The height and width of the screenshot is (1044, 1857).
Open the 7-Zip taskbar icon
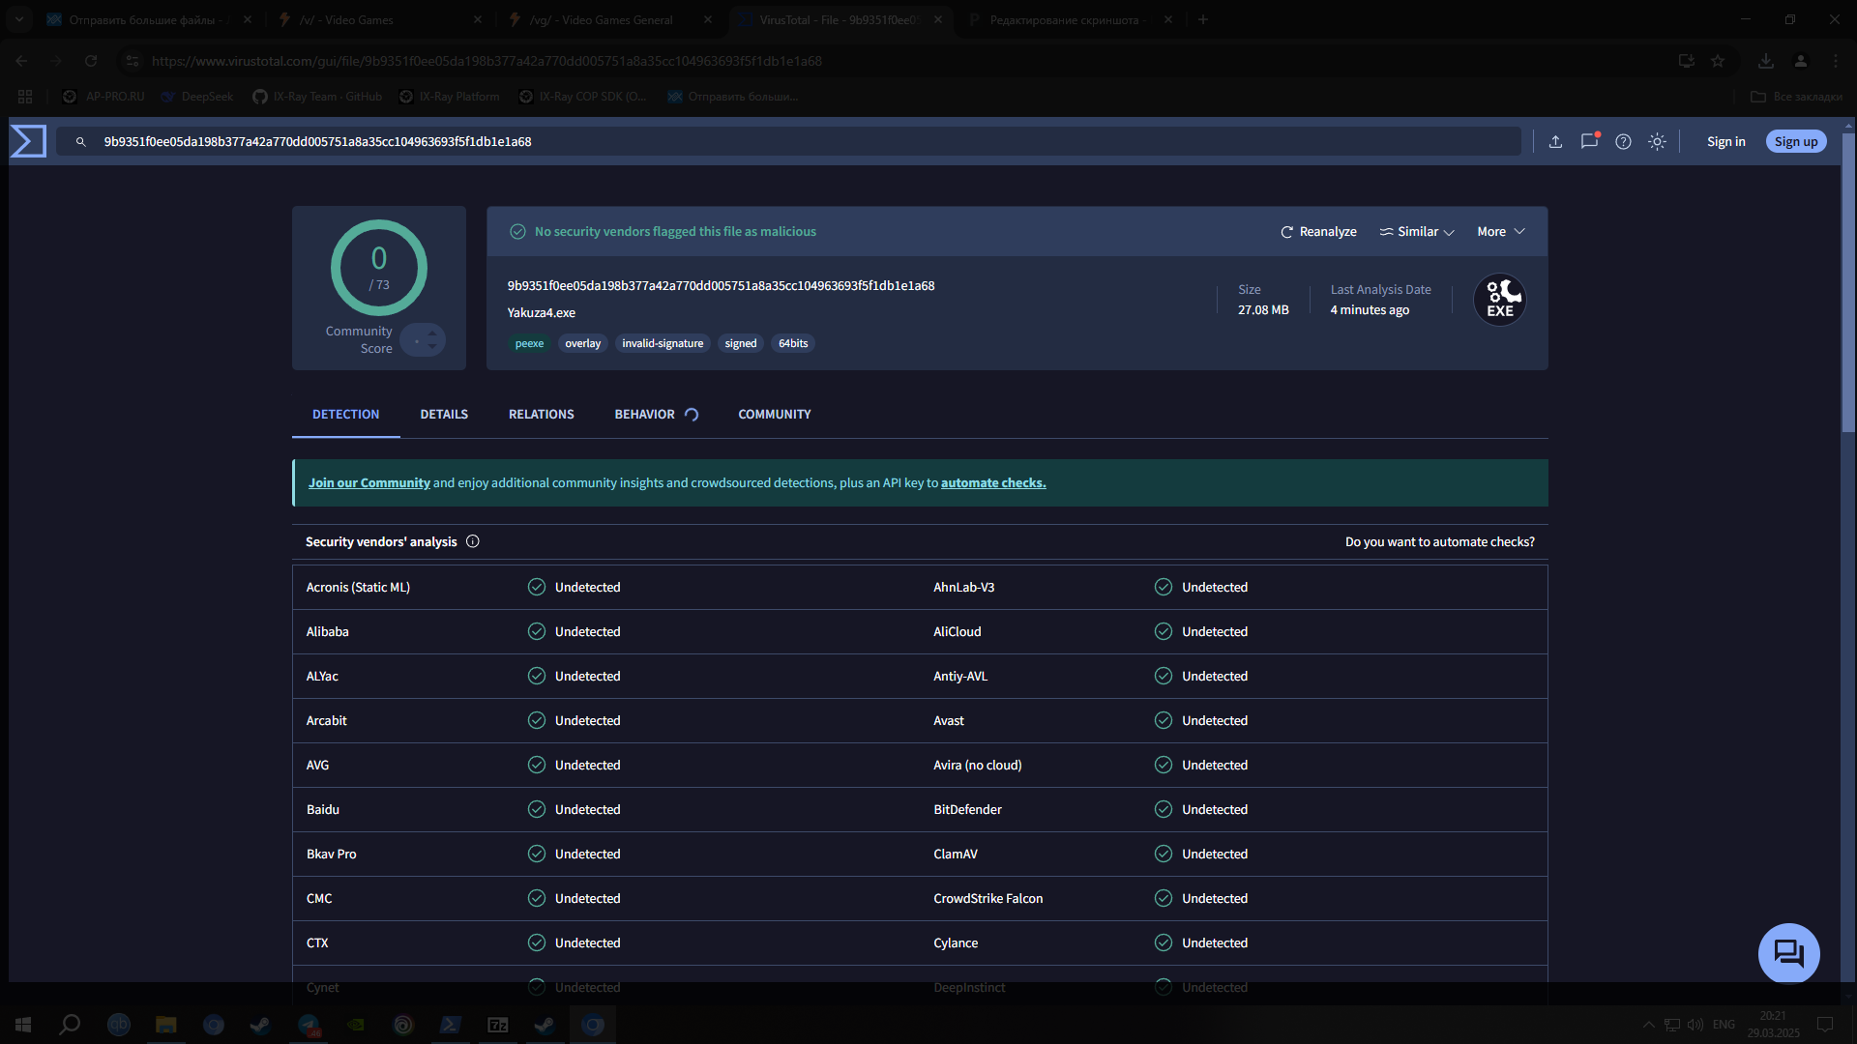coord(498,1025)
